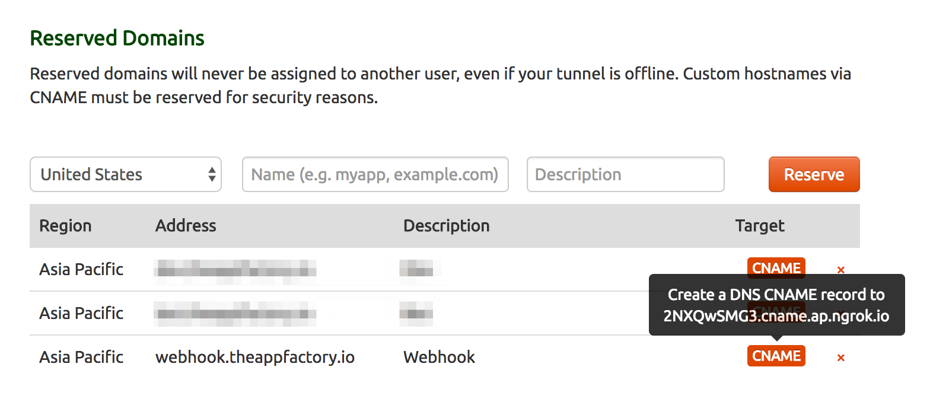Click blurred address in the first row

click(x=235, y=270)
